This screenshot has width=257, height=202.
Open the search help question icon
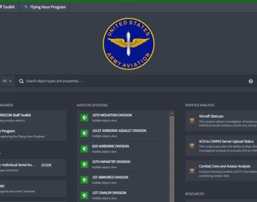click(x=251, y=81)
